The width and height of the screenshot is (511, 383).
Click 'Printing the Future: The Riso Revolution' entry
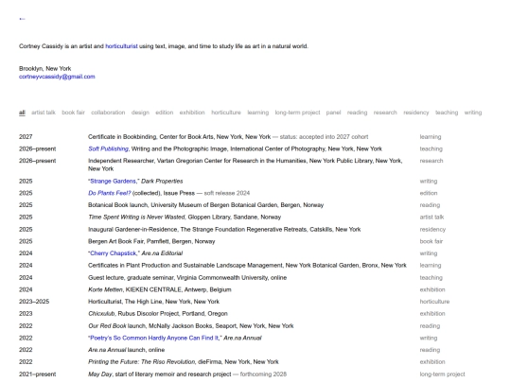point(184,362)
